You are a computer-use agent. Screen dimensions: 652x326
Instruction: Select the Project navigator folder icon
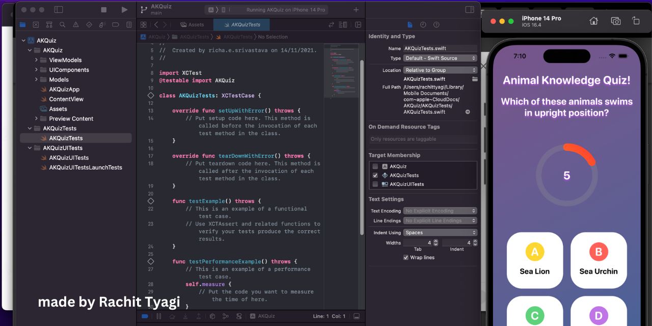pos(22,24)
